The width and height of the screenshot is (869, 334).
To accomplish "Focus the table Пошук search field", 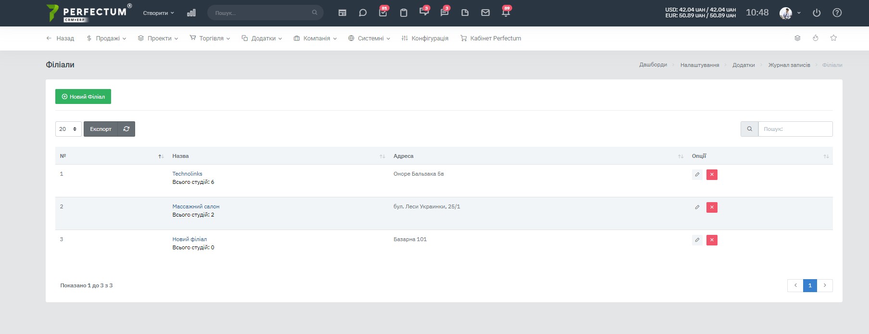I will [x=795, y=129].
